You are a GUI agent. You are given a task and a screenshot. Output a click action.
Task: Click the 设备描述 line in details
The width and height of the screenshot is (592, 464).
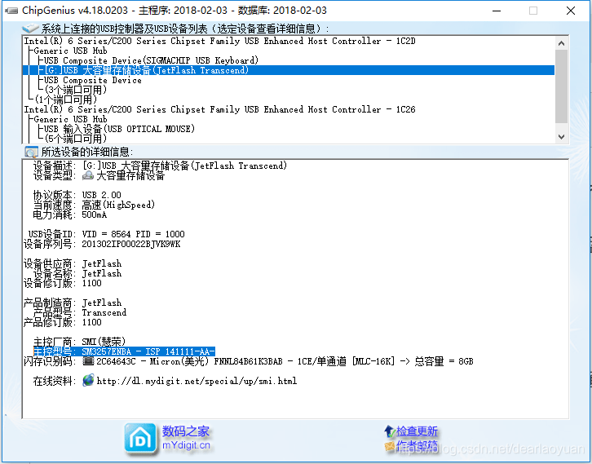(x=160, y=166)
